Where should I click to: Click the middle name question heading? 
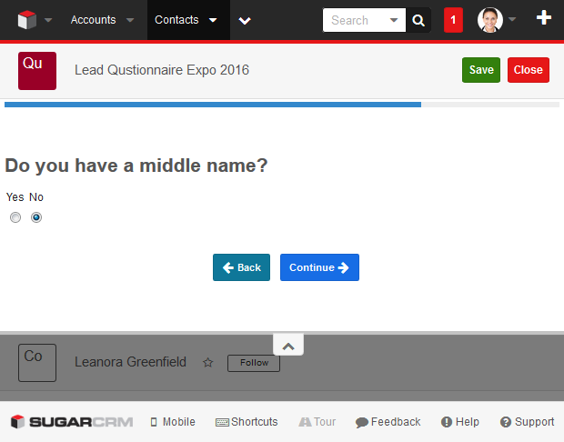coord(136,166)
